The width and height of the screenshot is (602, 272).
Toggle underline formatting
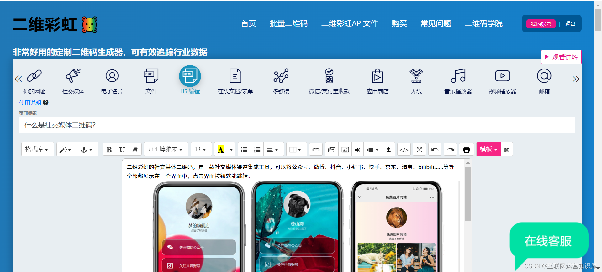[x=122, y=150]
